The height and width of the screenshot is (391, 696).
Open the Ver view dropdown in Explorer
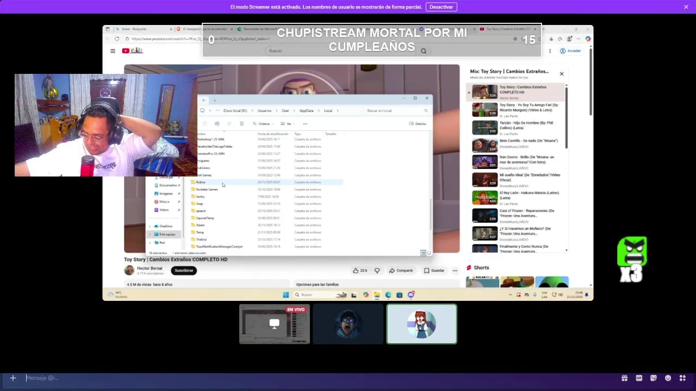coord(289,124)
